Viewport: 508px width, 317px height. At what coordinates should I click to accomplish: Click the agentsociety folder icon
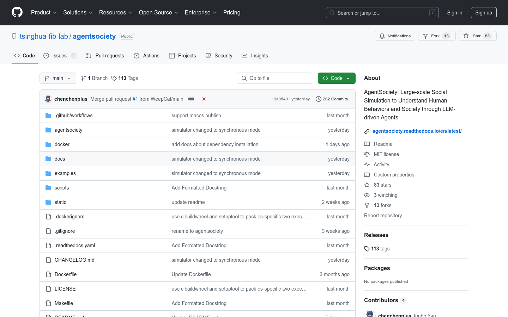point(48,130)
